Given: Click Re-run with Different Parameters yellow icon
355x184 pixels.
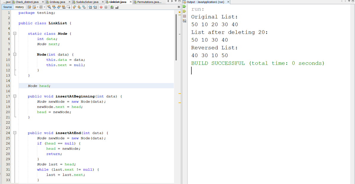Looking at the screenshot, I should [x=184, y=11].
